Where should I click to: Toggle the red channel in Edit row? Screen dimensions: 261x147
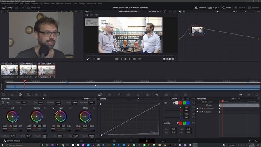coord(180,103)
